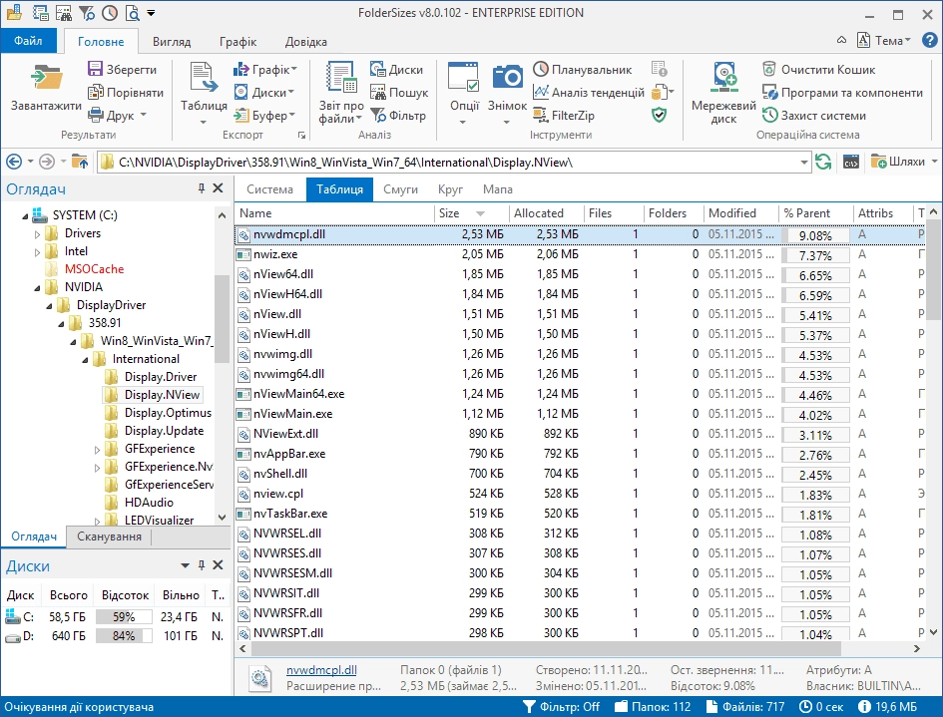The image size is (943, 717).
Task: Select the Мапа view tab
Action: [x=497, y=189]
